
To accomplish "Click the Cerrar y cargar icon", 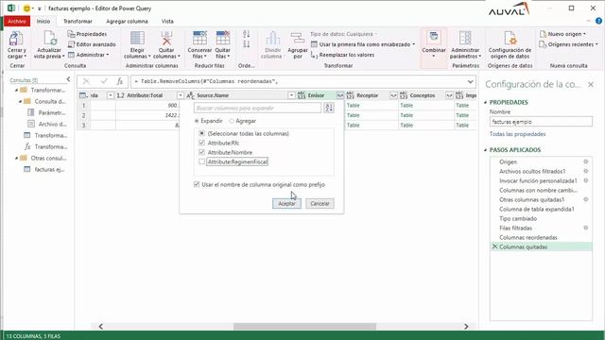I will point(16,39).
